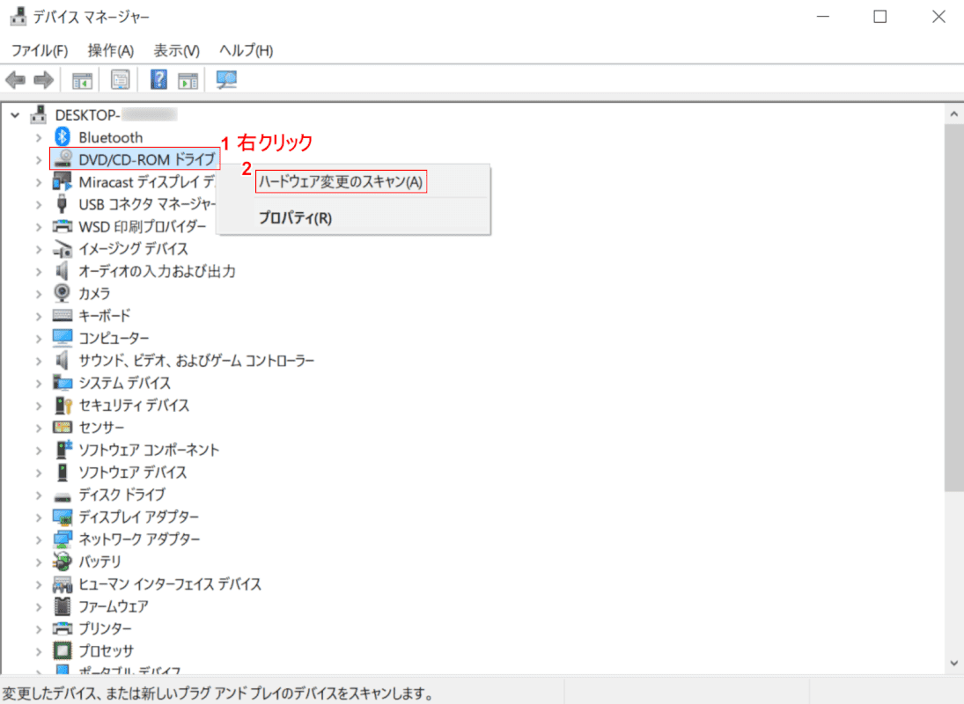Open the blue Help question-mark icon

158,80
